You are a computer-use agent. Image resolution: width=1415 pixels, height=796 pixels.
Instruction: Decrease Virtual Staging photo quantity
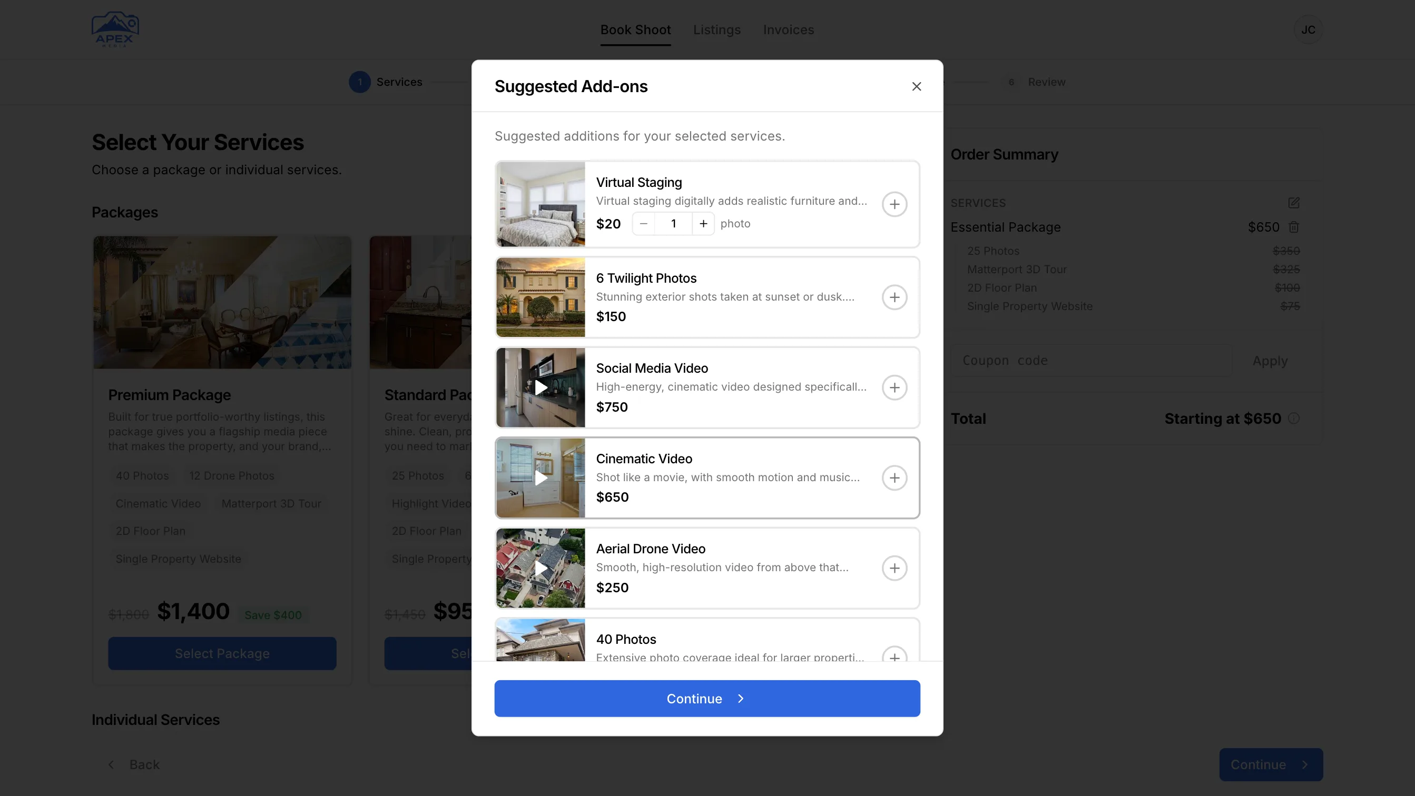[644, 223]
